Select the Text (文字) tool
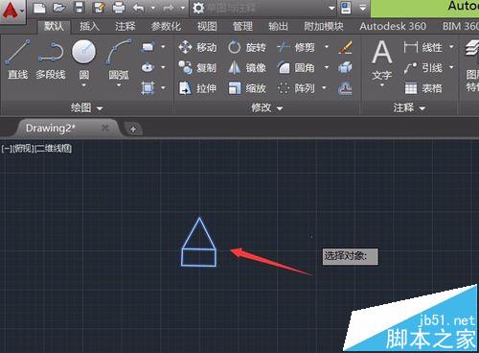This screenshot has height=353, width=479. tap(382, 60)
